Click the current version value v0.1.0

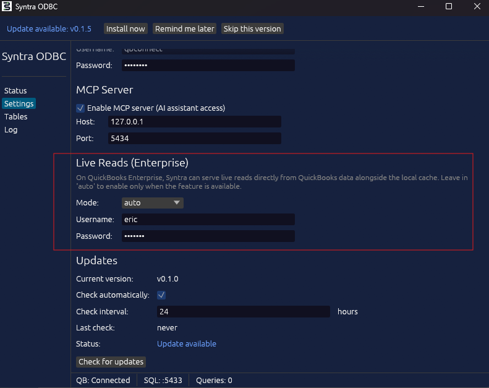click(x=168, y=278)
